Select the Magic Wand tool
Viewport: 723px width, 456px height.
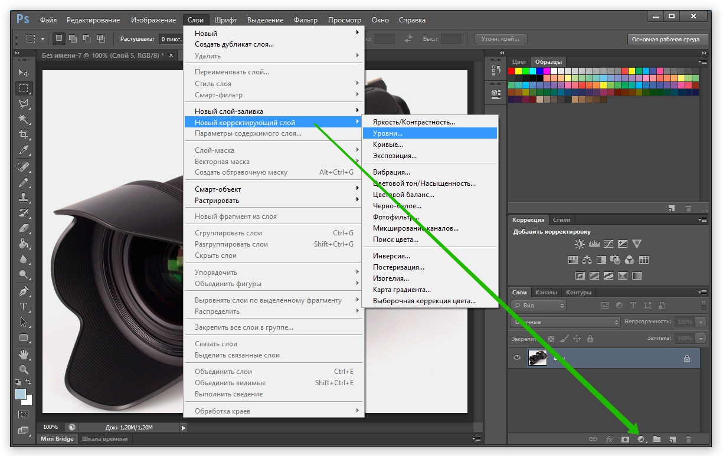point(24,119)
